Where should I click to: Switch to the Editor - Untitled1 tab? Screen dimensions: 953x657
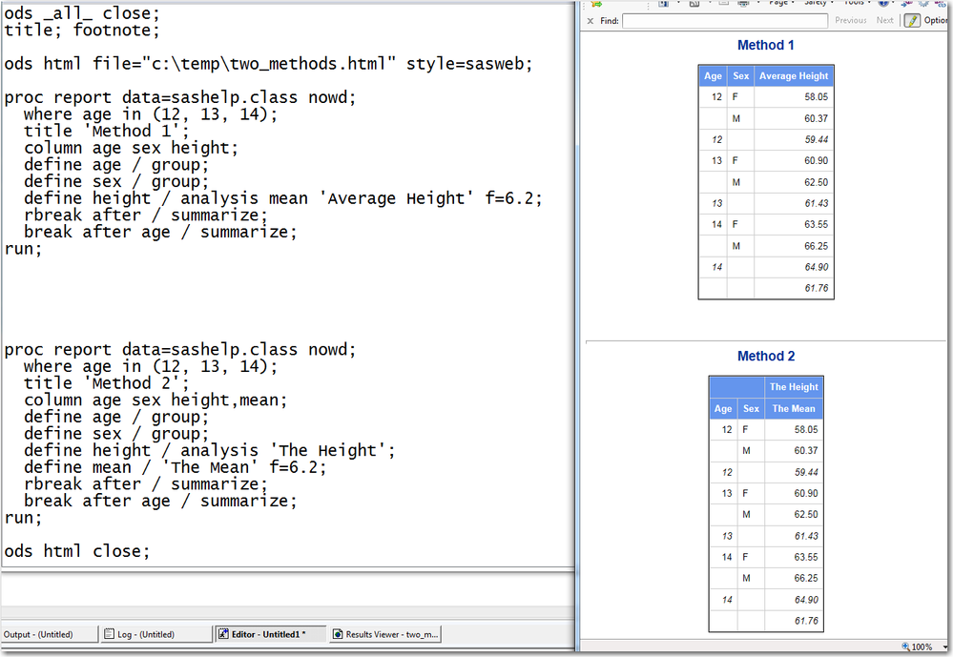[270, 634]
